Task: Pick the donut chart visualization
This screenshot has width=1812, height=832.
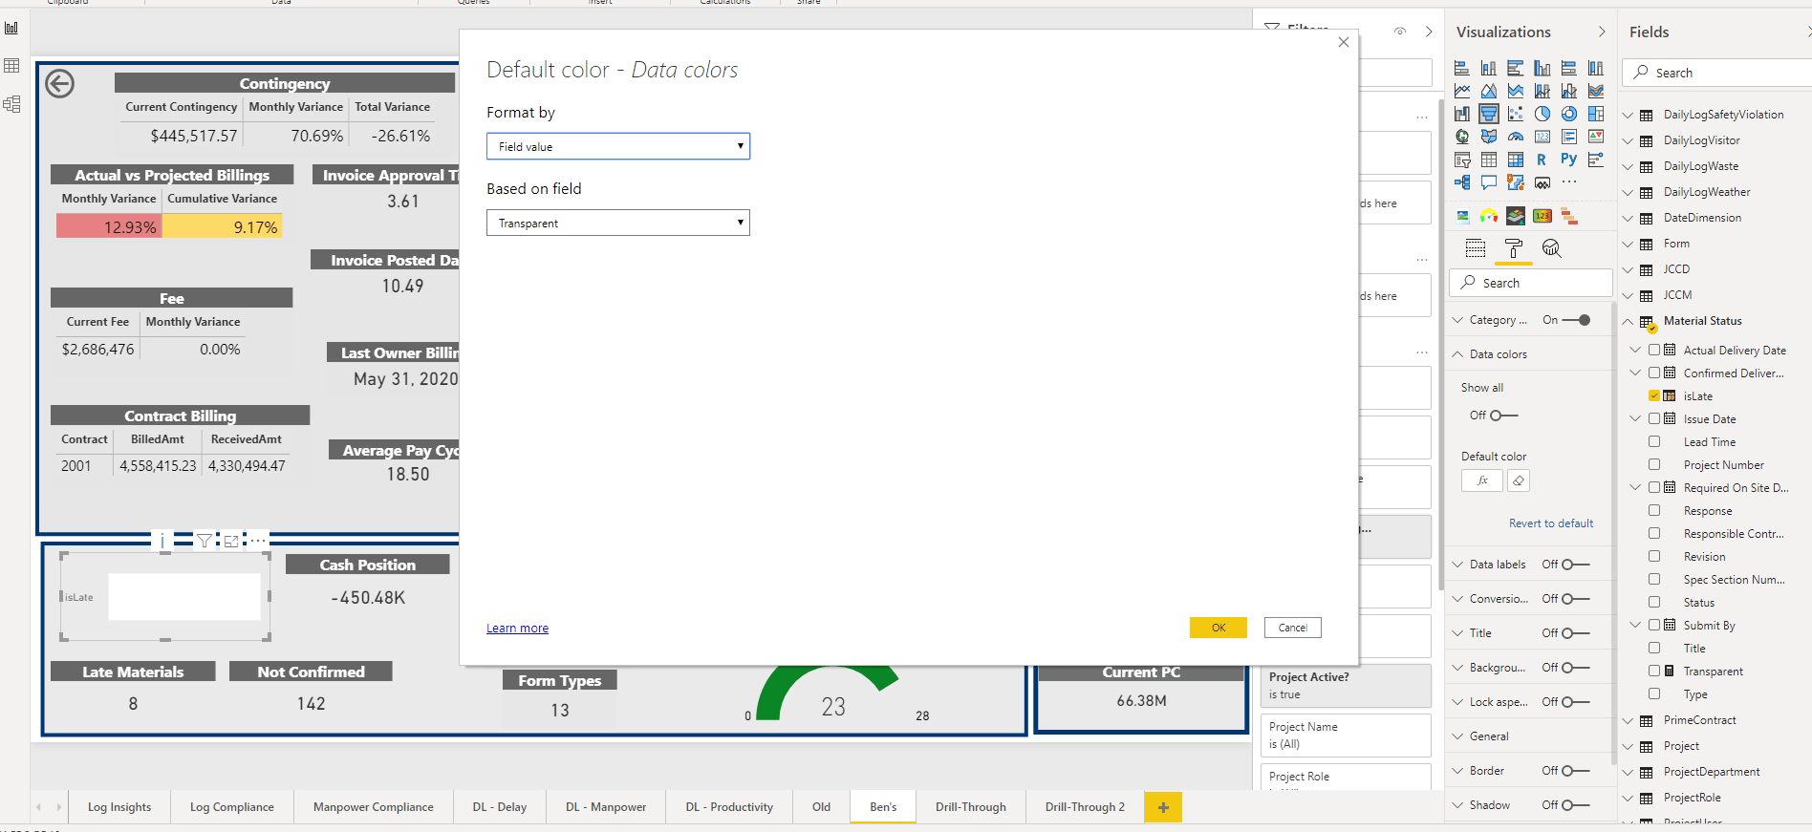Action: pyautogui.click(x=1569, y=114)
